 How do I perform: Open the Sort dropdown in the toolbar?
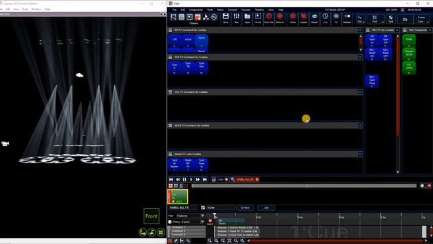[x=375, y=19]
